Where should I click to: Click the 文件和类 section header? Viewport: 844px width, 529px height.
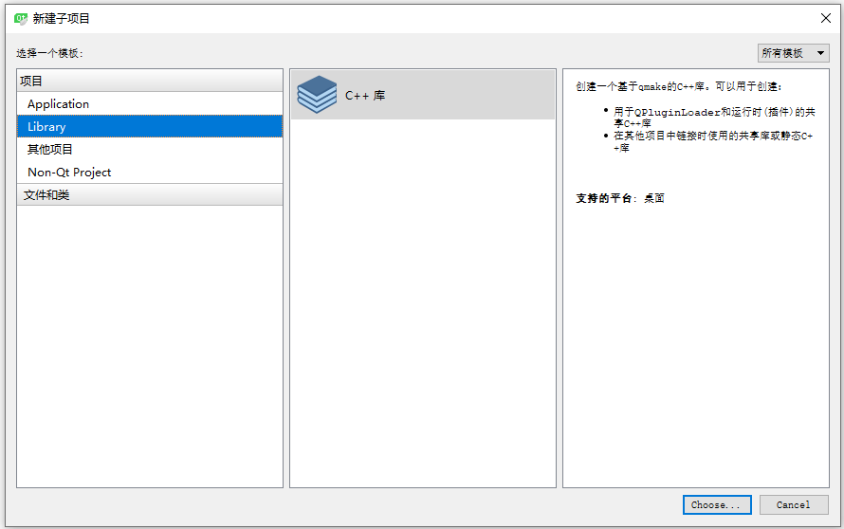tap(150, 194)
